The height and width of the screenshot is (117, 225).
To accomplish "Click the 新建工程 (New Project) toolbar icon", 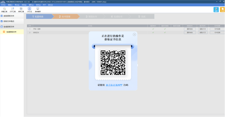I will coord(4,10).
